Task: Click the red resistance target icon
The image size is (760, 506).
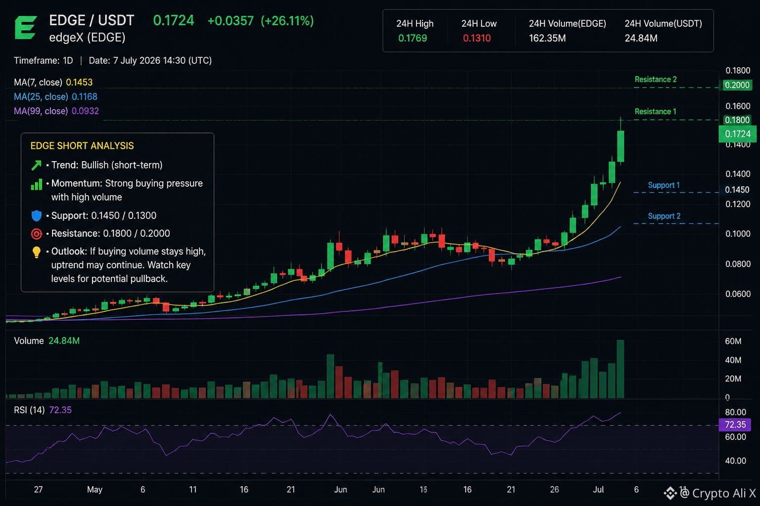Action: tap(36, 234)
